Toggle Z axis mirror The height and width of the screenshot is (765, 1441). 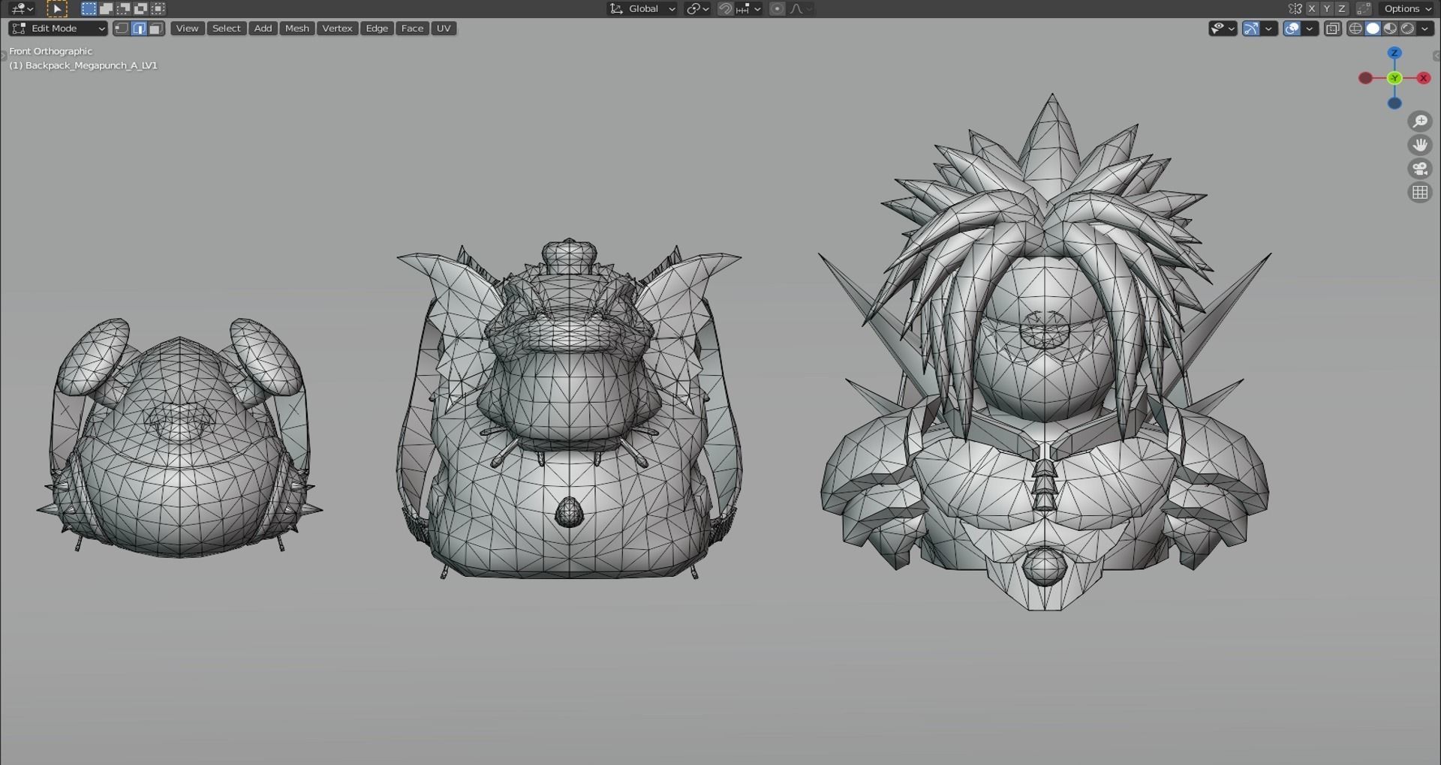point(1342,9)
